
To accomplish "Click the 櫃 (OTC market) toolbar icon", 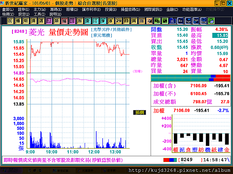I will [18, 21].
